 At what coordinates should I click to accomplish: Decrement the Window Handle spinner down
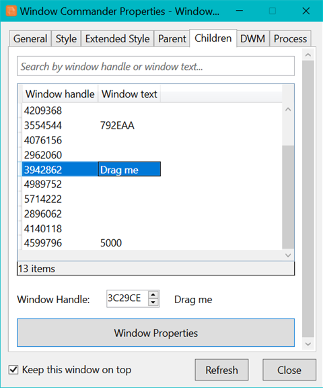pos(153,302)
